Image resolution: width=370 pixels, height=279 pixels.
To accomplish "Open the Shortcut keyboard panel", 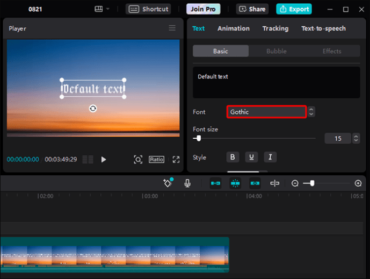I will [148, 9].
